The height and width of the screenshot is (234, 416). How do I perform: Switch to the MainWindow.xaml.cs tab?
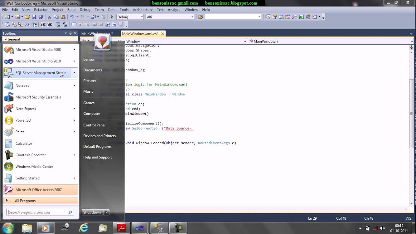140,33
